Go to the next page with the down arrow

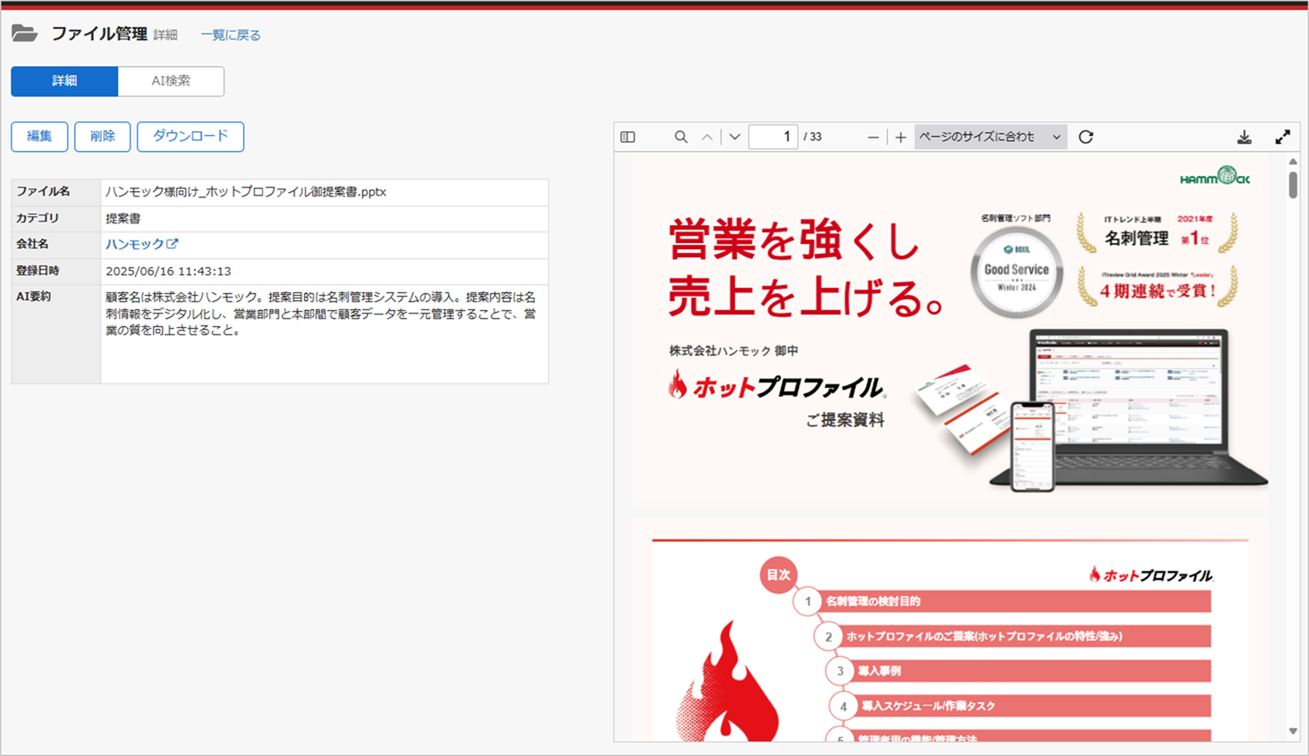(x=734, y=137)
